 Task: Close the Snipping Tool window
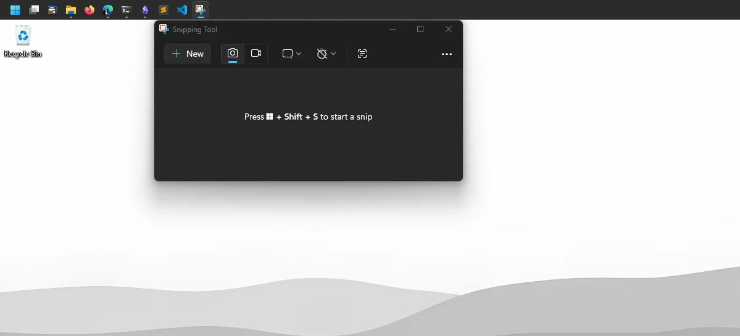click(448, 29)
